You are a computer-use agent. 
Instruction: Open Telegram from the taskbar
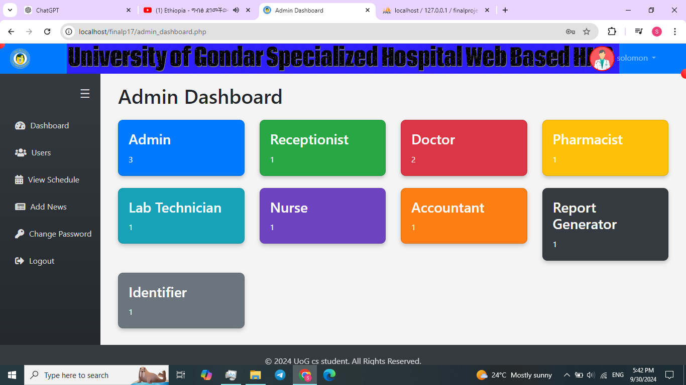(280, 375)
